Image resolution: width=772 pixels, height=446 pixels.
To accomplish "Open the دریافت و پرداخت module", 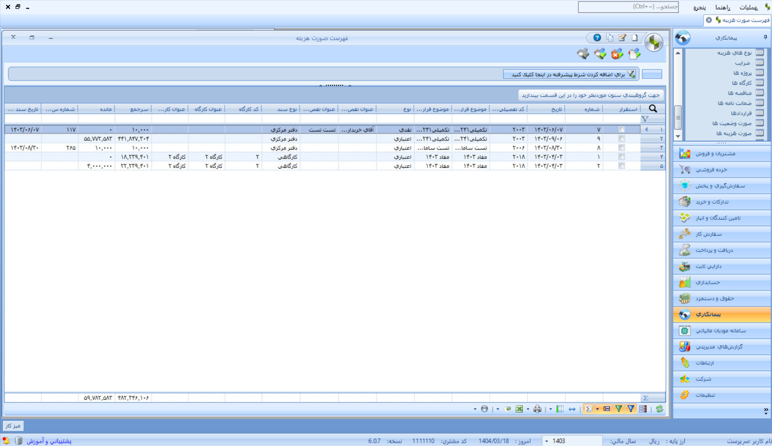I will coord(722,250).
